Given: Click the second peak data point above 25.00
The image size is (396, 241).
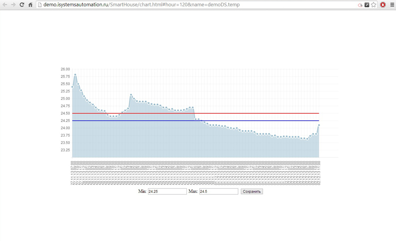Looking at the screenshot, I should pyautogui.click(x=131, y=95).
